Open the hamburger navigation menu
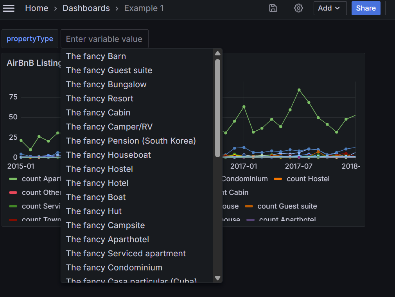The height and width of the screenshot is (297, 395). (x=9, y=8)
